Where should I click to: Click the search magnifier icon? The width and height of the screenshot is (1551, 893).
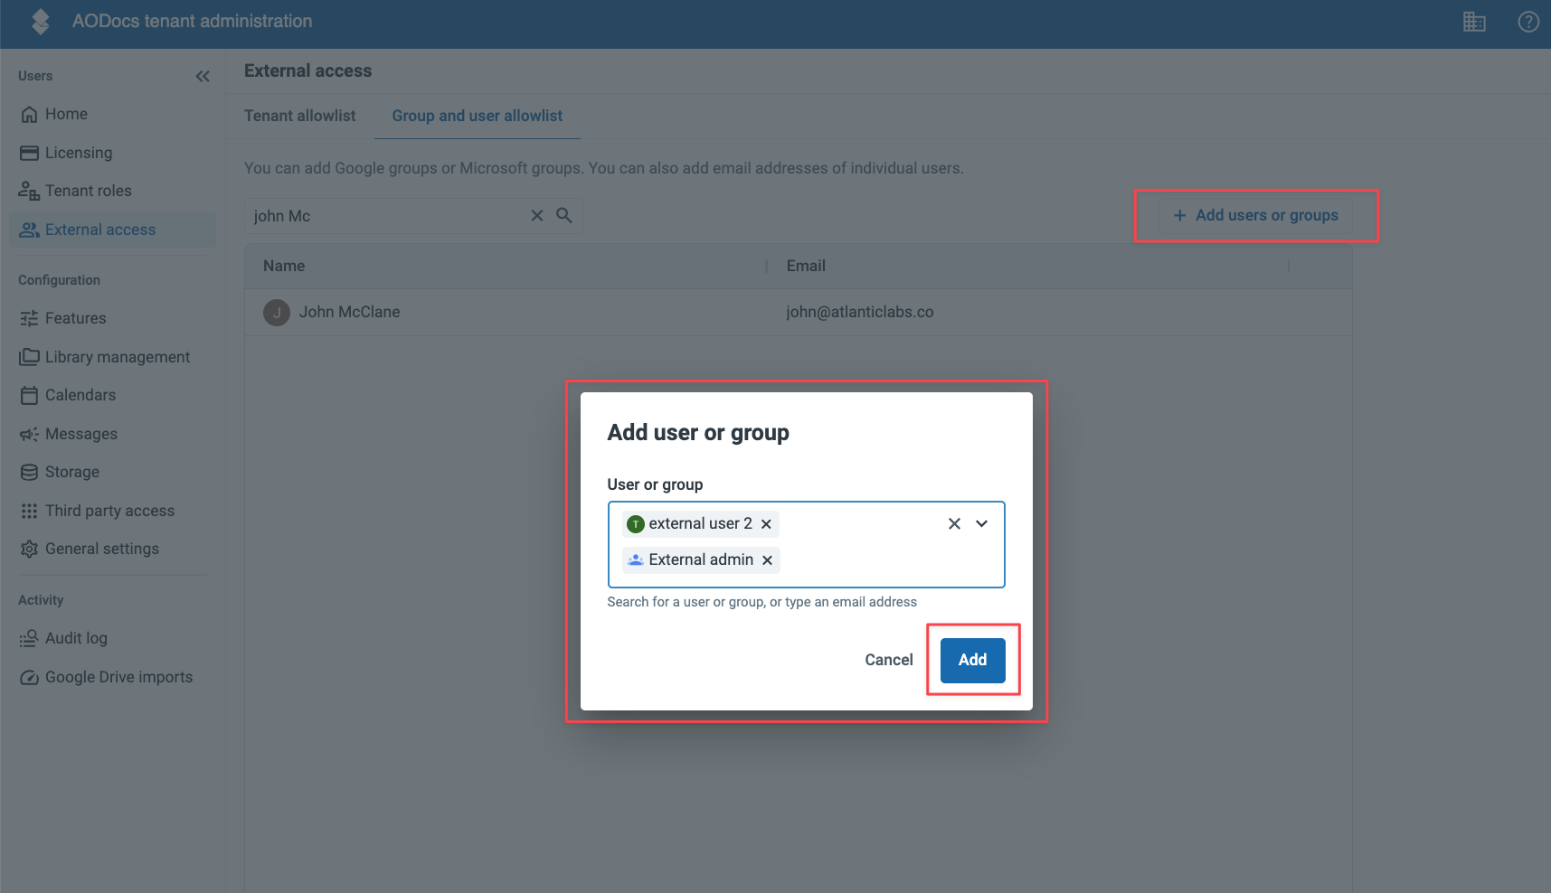564,215
